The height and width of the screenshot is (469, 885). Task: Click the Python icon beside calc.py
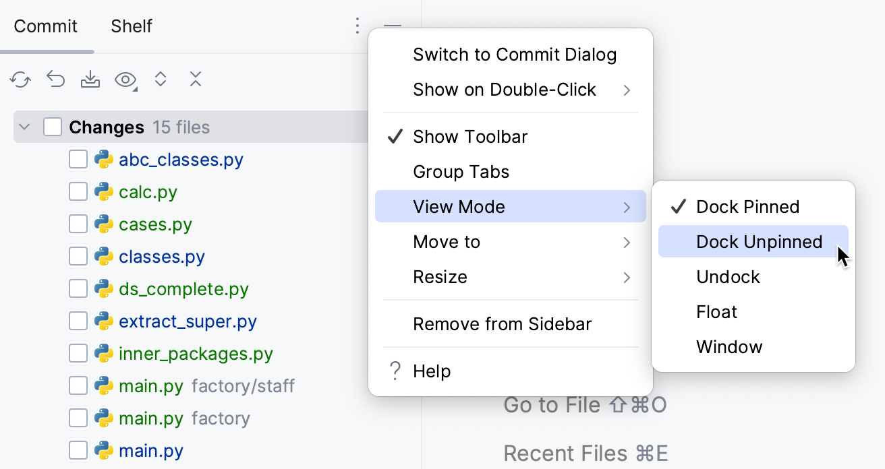103,191
